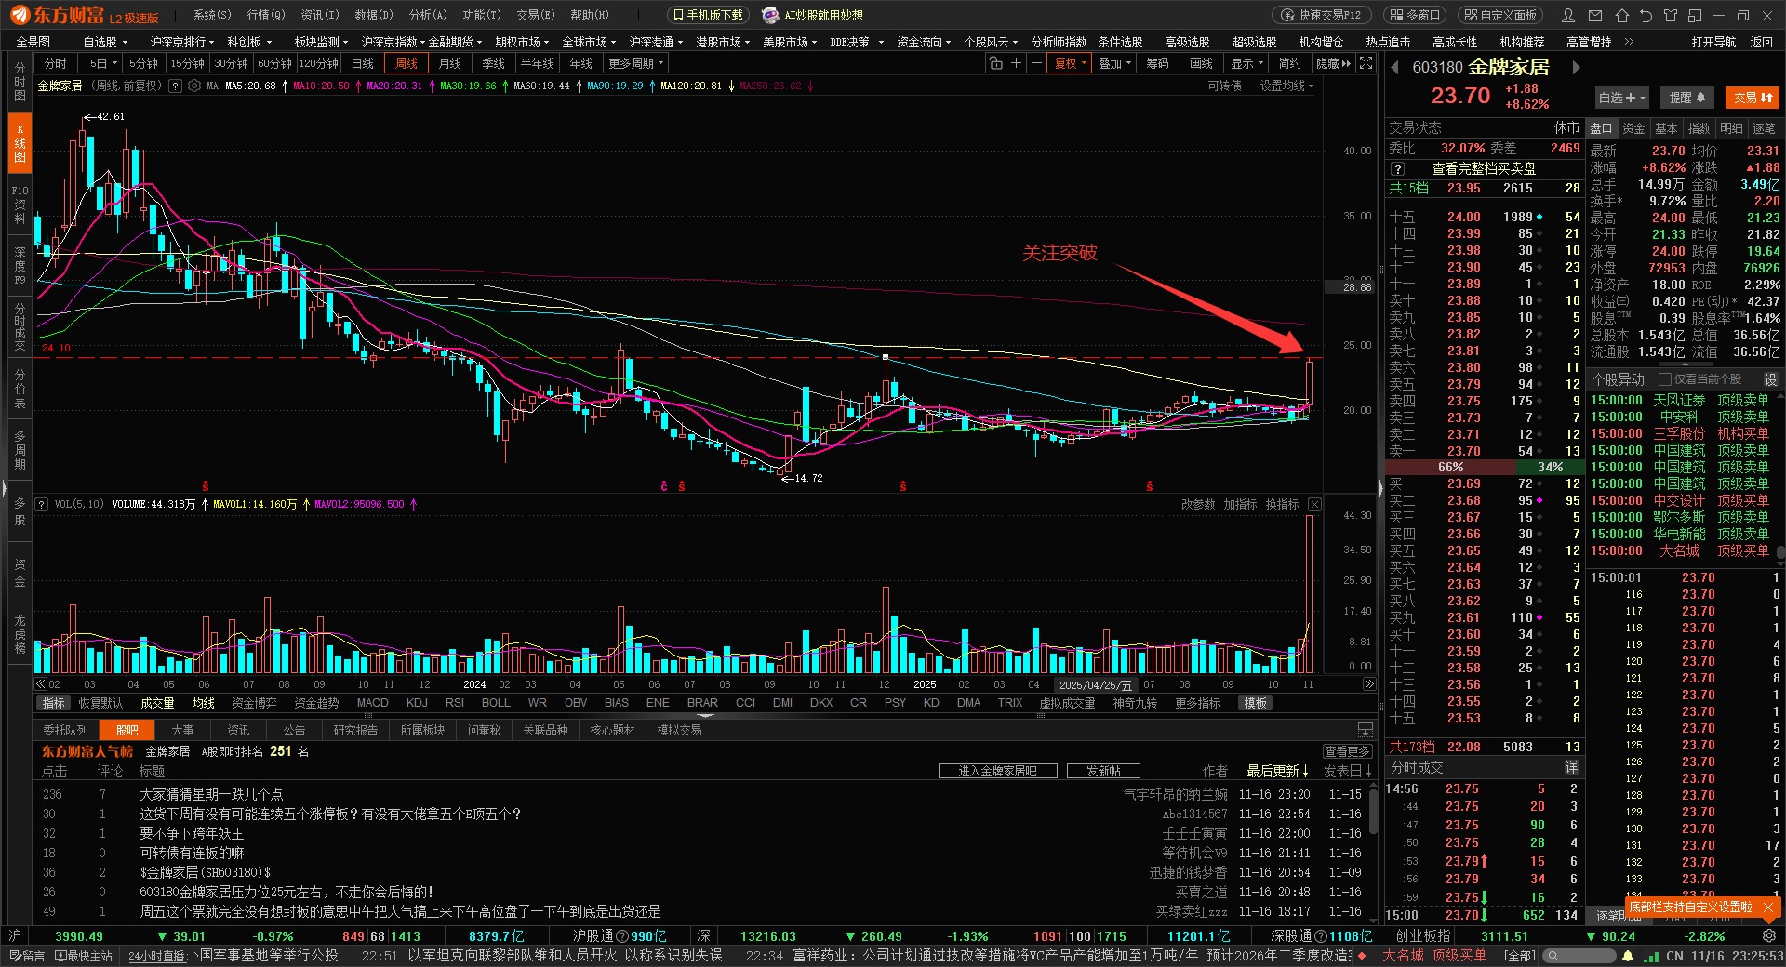Click the orange 交易 button
The height and width of the screenshot is (967, 1786).
[1753, 98]
